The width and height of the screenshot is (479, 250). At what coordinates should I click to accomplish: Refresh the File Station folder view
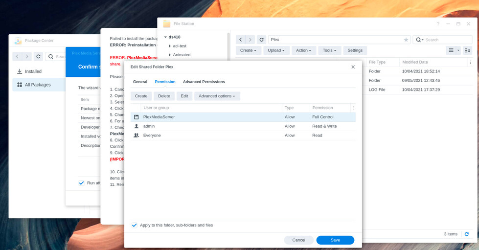click(261, 40)
